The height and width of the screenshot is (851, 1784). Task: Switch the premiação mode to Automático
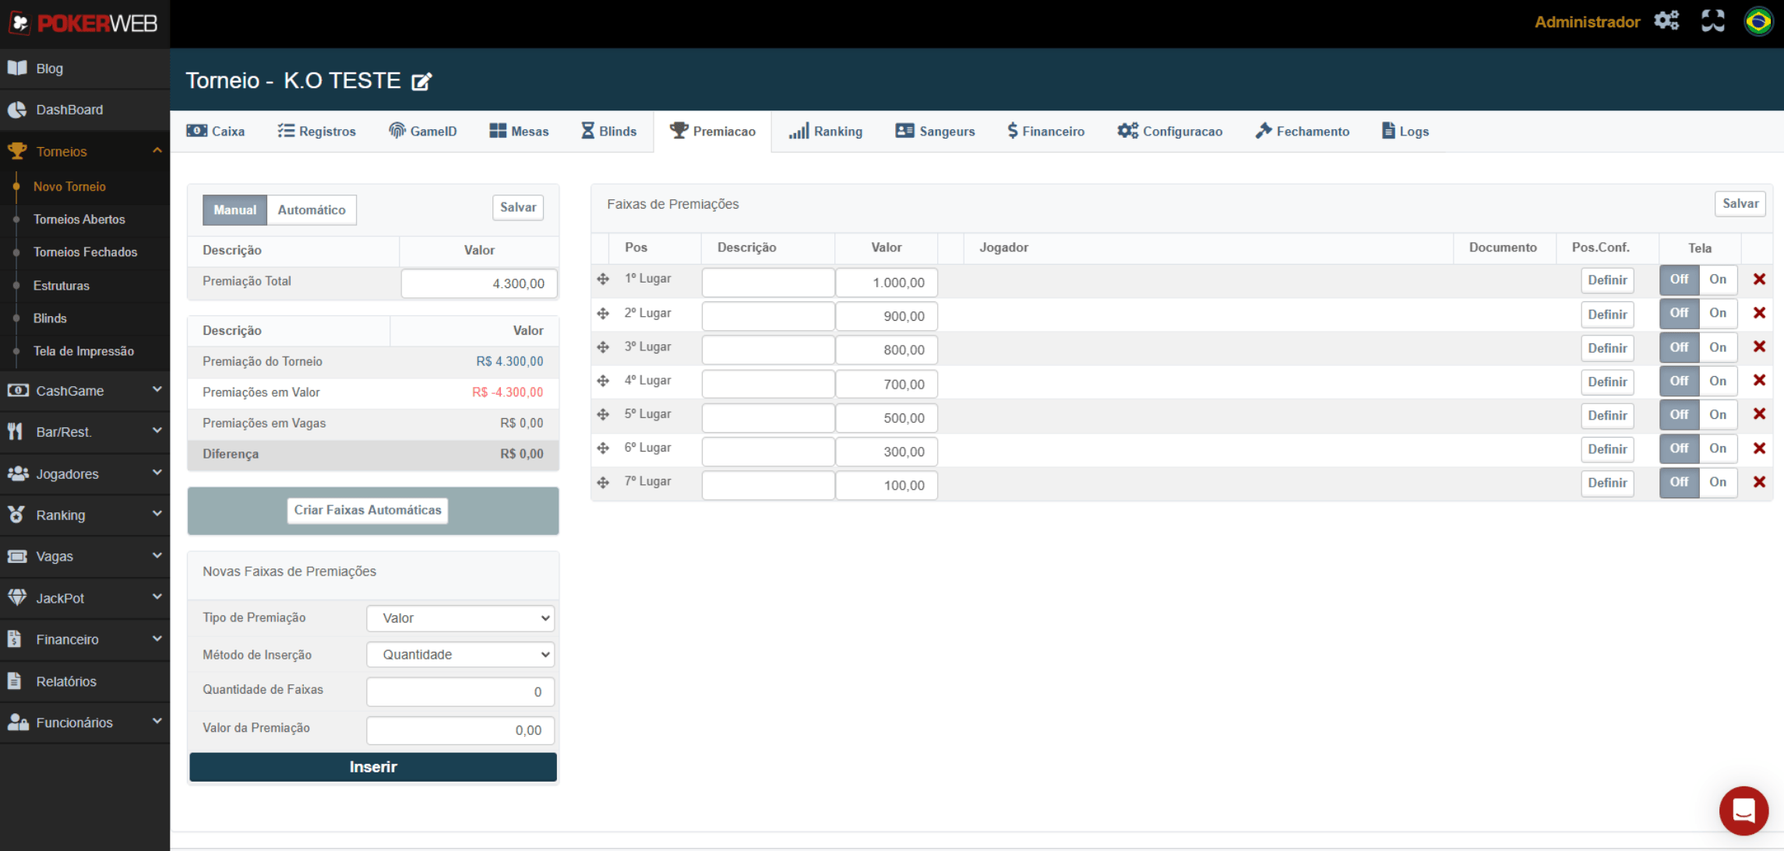tap(312, 210)
